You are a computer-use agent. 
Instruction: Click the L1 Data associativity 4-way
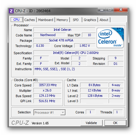pyautogui.click(x=116, y=85)
